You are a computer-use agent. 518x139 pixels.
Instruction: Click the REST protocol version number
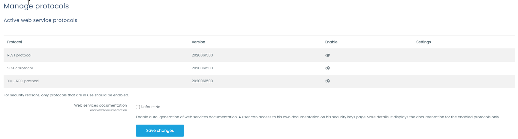click(202, 55)
